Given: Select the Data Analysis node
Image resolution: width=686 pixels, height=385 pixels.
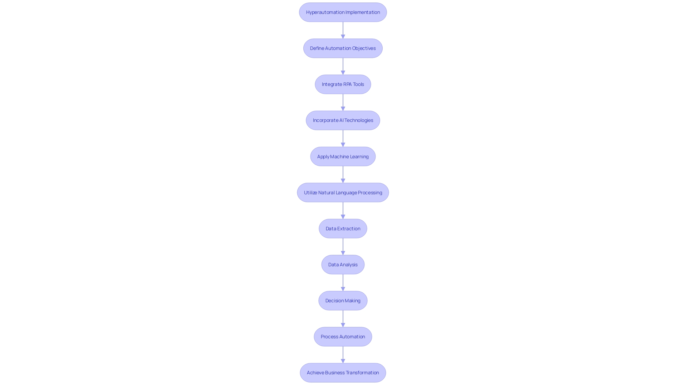Looking at the screenshot, I should (343, 264).
